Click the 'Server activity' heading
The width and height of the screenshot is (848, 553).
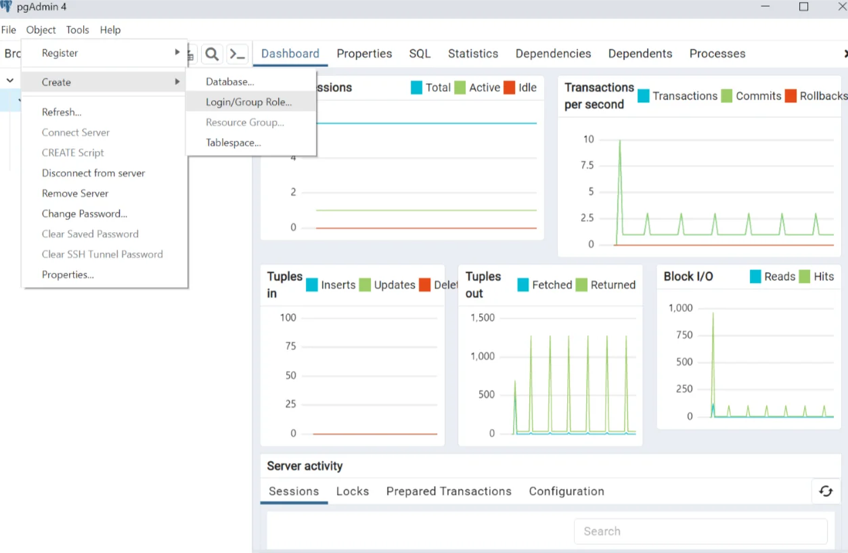pyautogui.click(x=305, y=466)
